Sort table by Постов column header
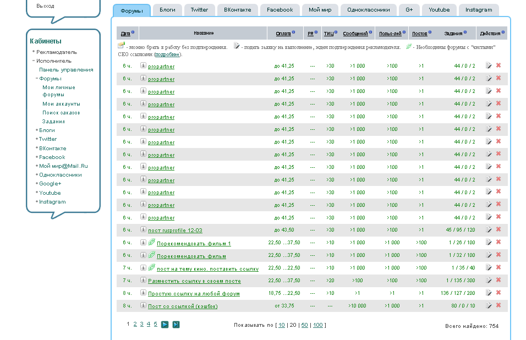 (x=419, y=34)
